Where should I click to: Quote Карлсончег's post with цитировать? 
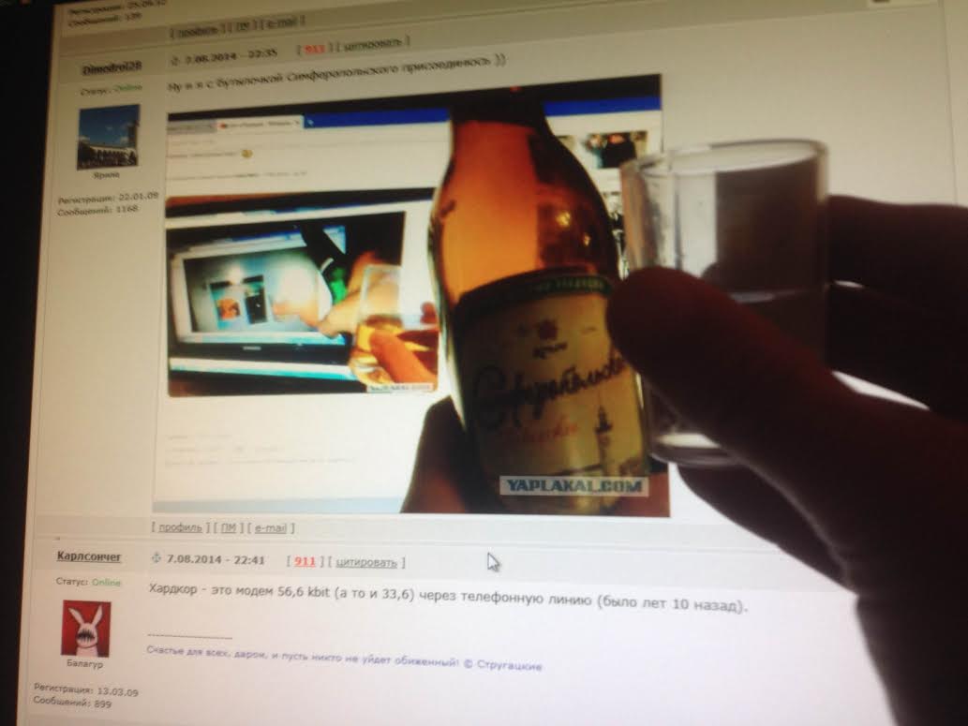click(366, 562)
